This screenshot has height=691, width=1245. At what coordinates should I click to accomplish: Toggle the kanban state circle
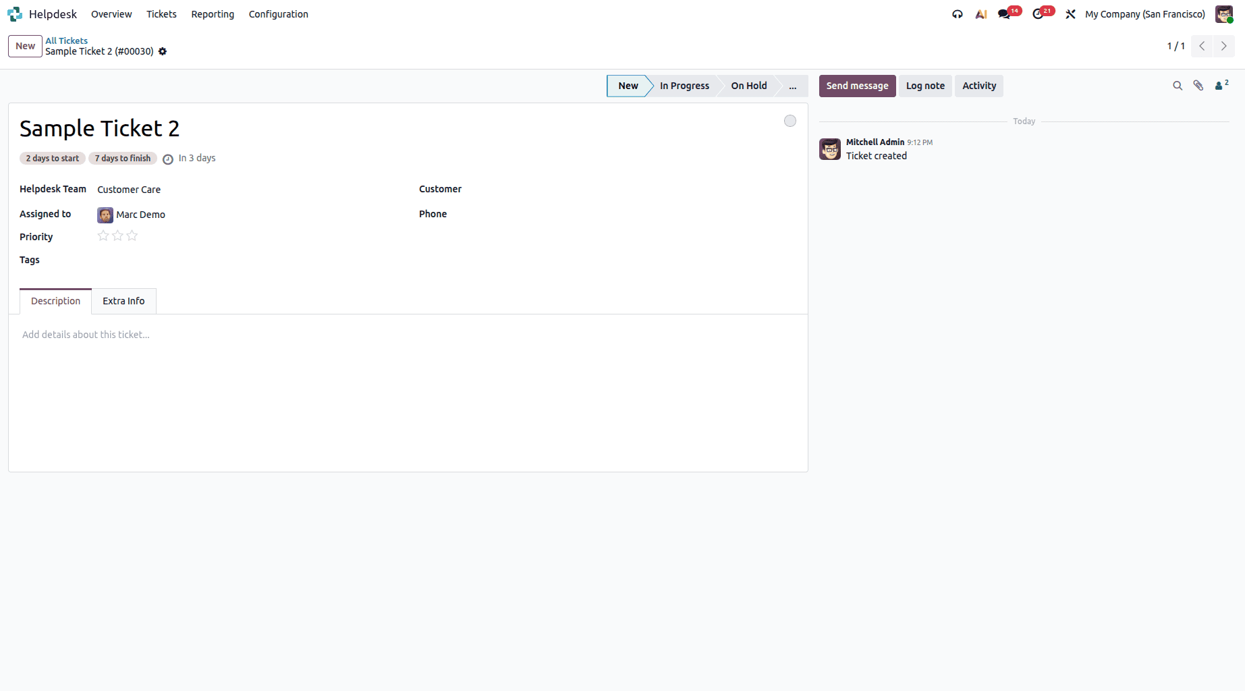(x=790, y=121)
